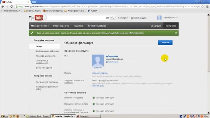Image resolution: width=210 pixels, height=118 pixels.
Task: Click the language indicator in system tray
Action: (181, 116)
